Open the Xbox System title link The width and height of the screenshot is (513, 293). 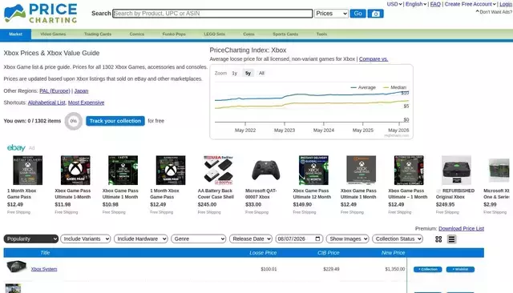44,269
